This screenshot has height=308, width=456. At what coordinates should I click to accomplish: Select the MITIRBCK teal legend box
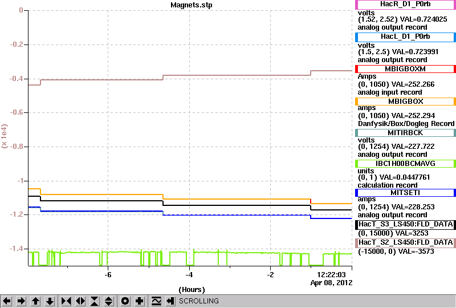pyautogui.click(x=405, y=133)
